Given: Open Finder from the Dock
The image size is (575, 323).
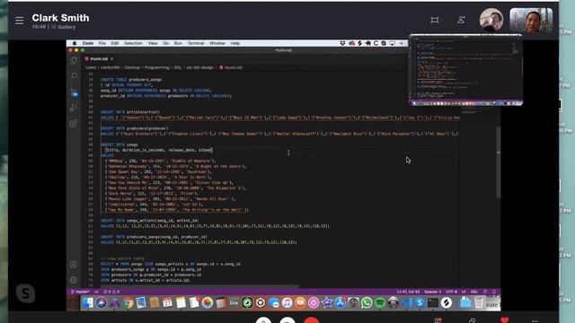Looking at the screenshot, I should (88, 303).
